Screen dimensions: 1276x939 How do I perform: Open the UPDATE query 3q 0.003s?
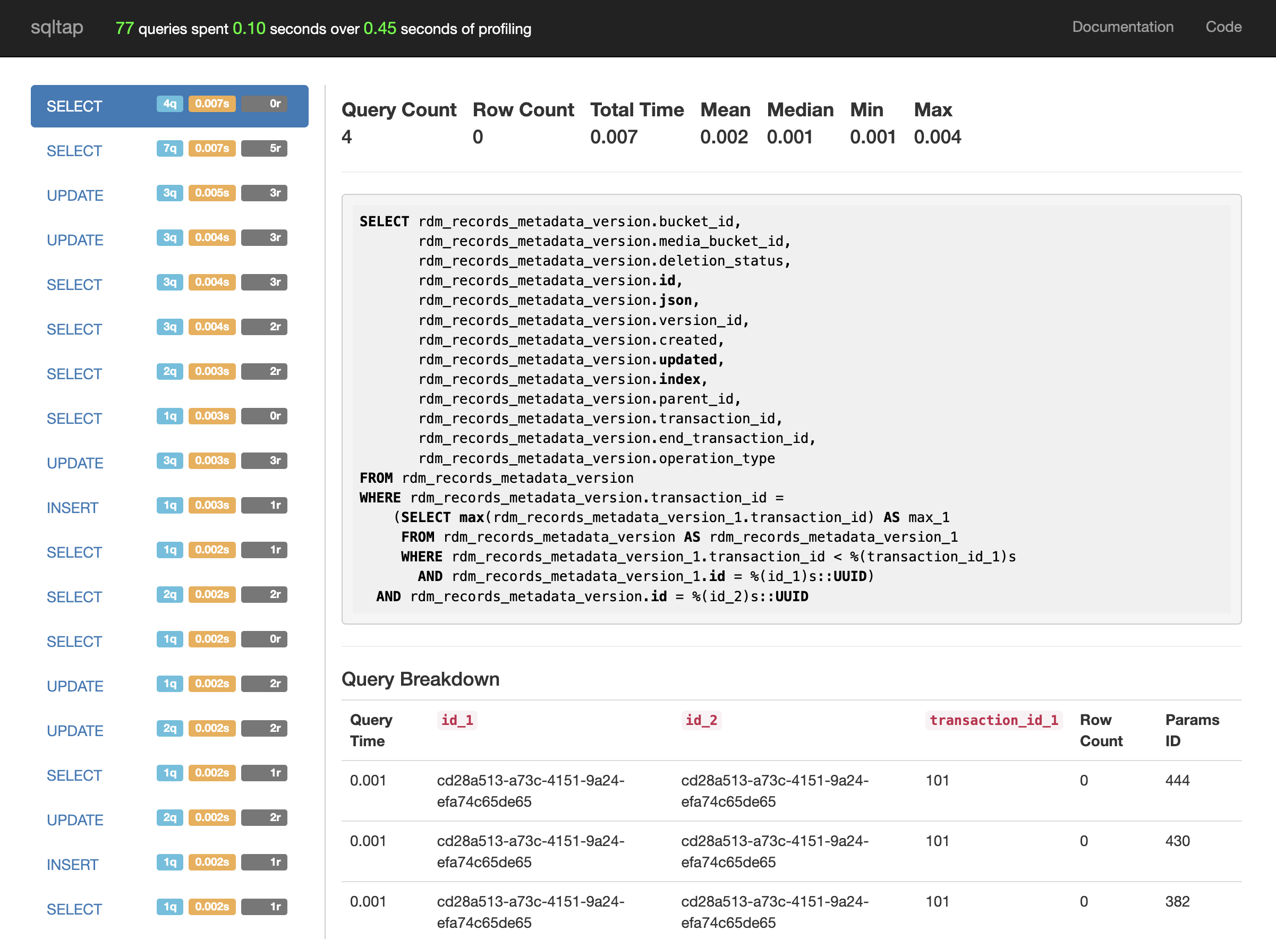[169, 463]
